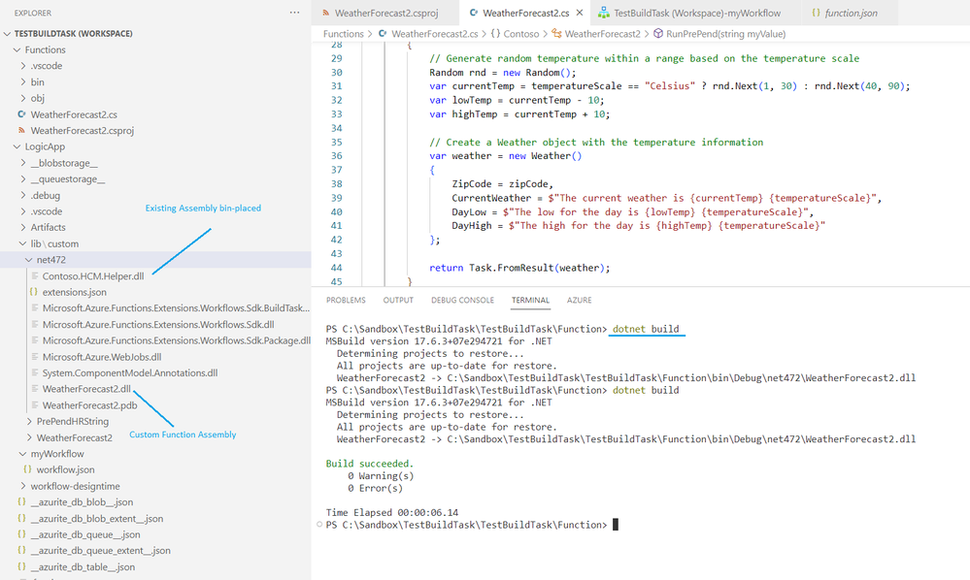Collapse the Functions folder
Image resolution: width=970 pixels, height=580 pixels.
(17, 49)
